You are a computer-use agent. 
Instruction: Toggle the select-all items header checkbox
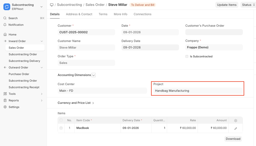[x=61, y=120]
